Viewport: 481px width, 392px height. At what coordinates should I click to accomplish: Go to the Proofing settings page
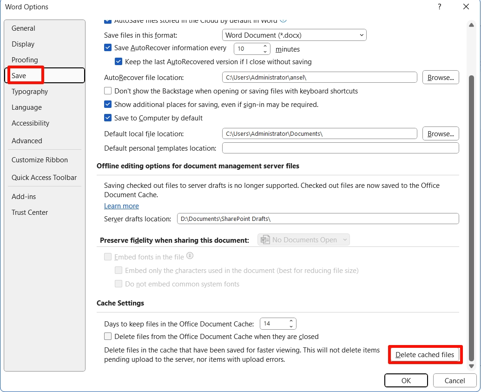[x=25, y=60]
